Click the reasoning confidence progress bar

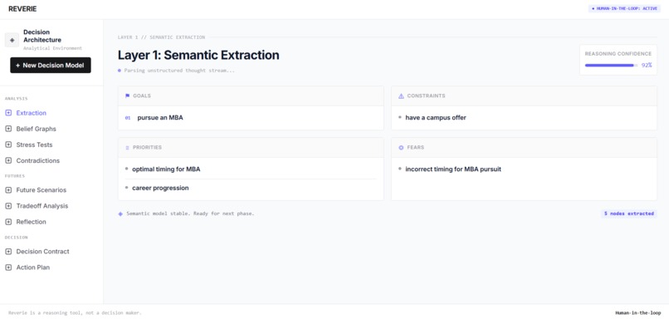(612, 66)
